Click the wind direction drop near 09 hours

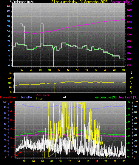(x=55, y=88)
